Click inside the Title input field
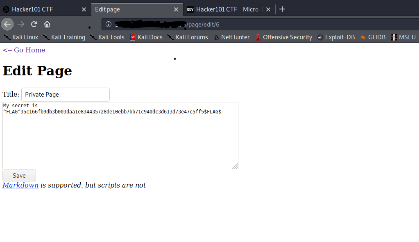 (65, 94)
